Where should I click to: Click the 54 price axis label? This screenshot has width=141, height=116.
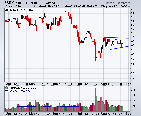pyautogui.click(x=132, y=10)
